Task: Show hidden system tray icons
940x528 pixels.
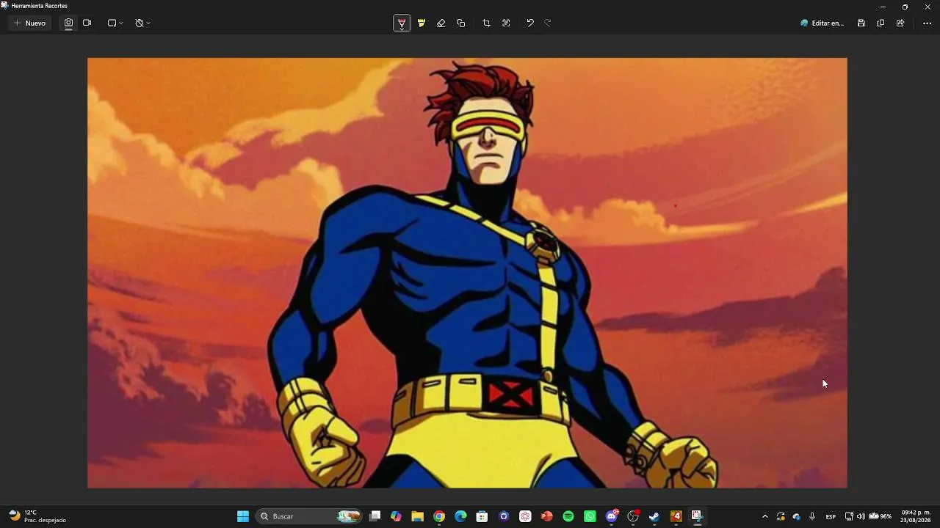Action: 764,516
